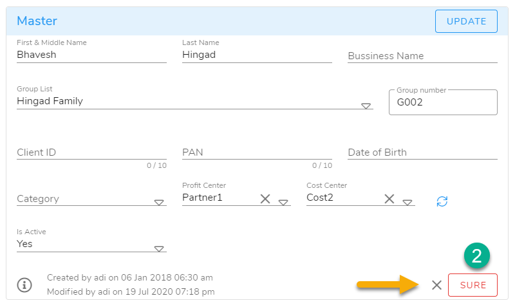
Task: Focus the Client ID input field
Action: pos(91,152)
